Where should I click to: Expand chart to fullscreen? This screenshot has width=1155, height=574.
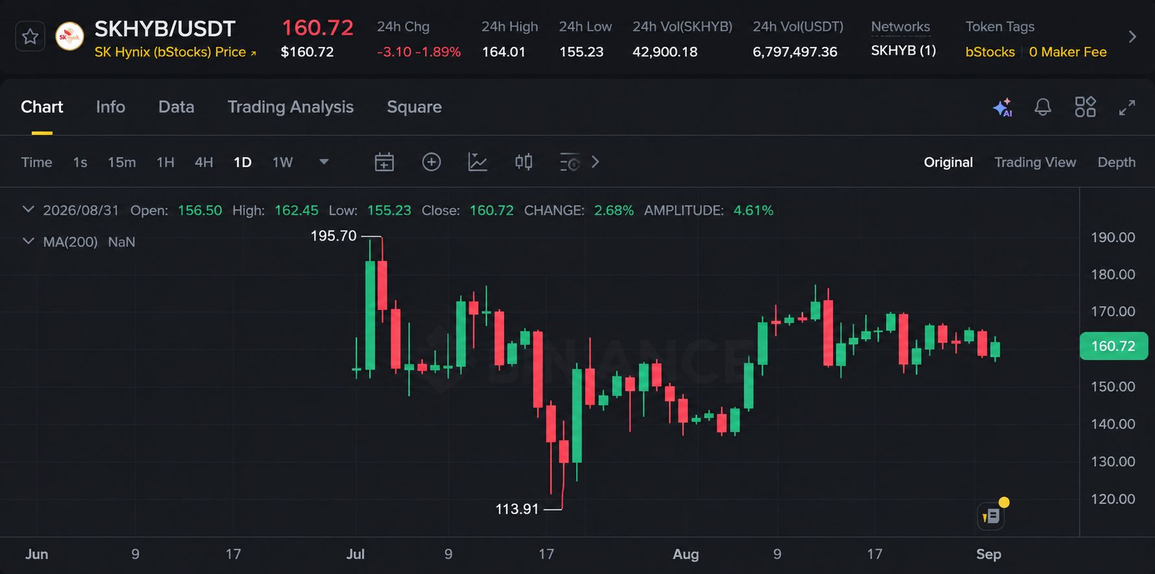pyautogui.click(x=1127, y=108)
